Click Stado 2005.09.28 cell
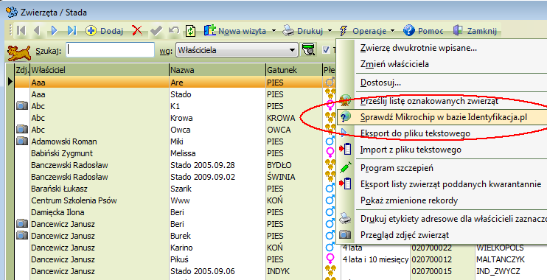Image resolution: width=547 pixels, height=280 pixels. (217, 165)
